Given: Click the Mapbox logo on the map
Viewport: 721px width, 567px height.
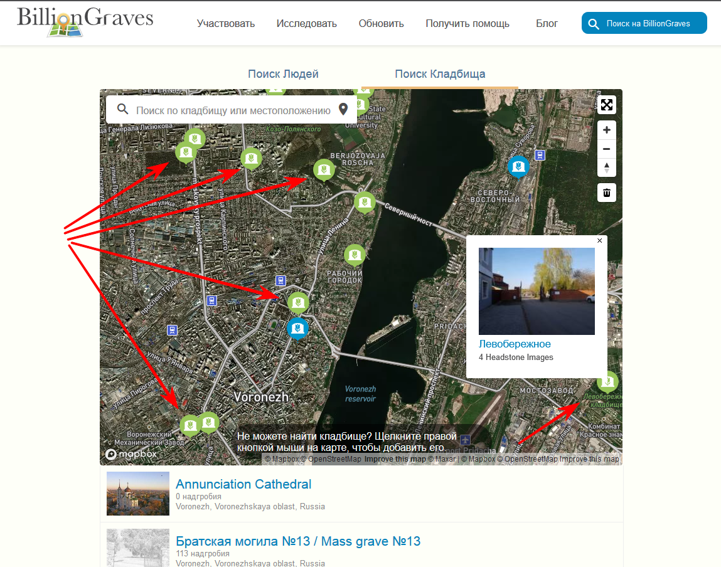Looking at the screenshot, I should (131, 454).
